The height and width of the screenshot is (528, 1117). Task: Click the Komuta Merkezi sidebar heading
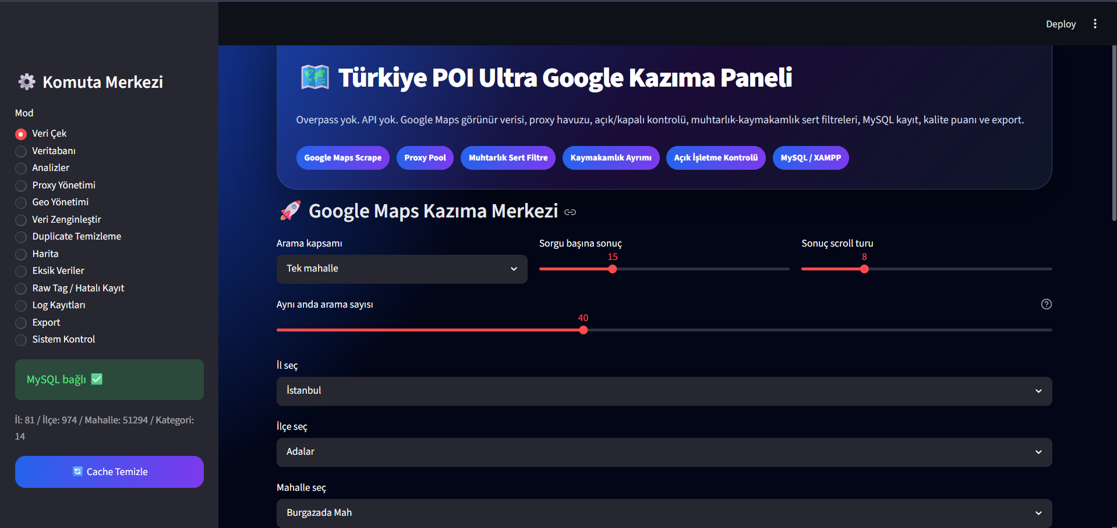pyautogui.click(x=103, y=82)
